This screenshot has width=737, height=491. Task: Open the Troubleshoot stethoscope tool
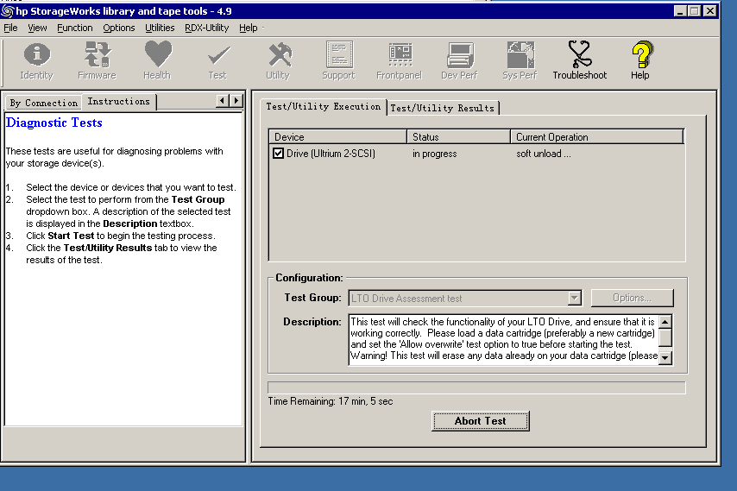point(580,60)
